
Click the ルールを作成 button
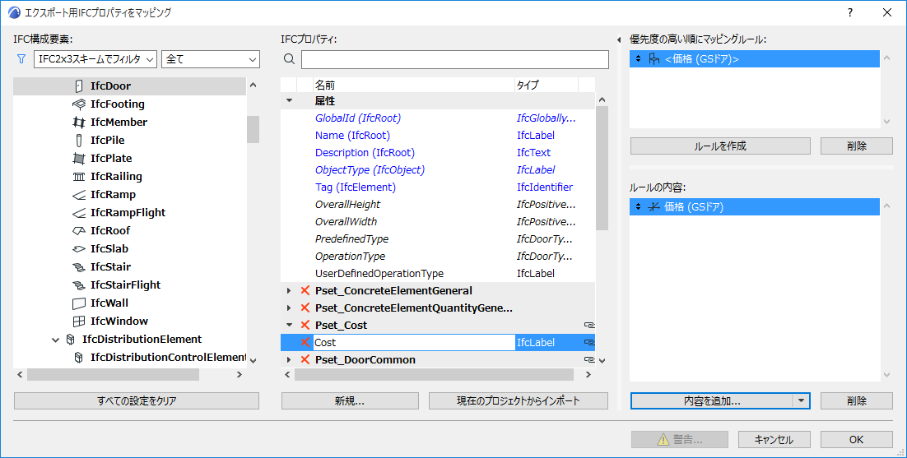pos(720,146)
